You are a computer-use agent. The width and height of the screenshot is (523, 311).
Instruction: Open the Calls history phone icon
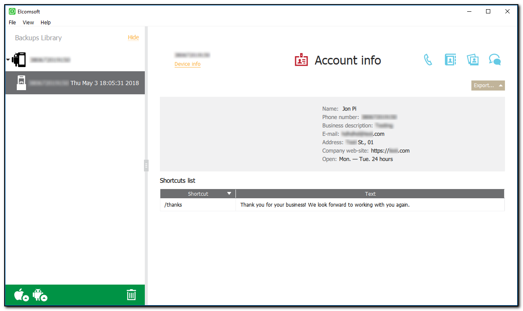pyautogui.click(x=428, y=60)
